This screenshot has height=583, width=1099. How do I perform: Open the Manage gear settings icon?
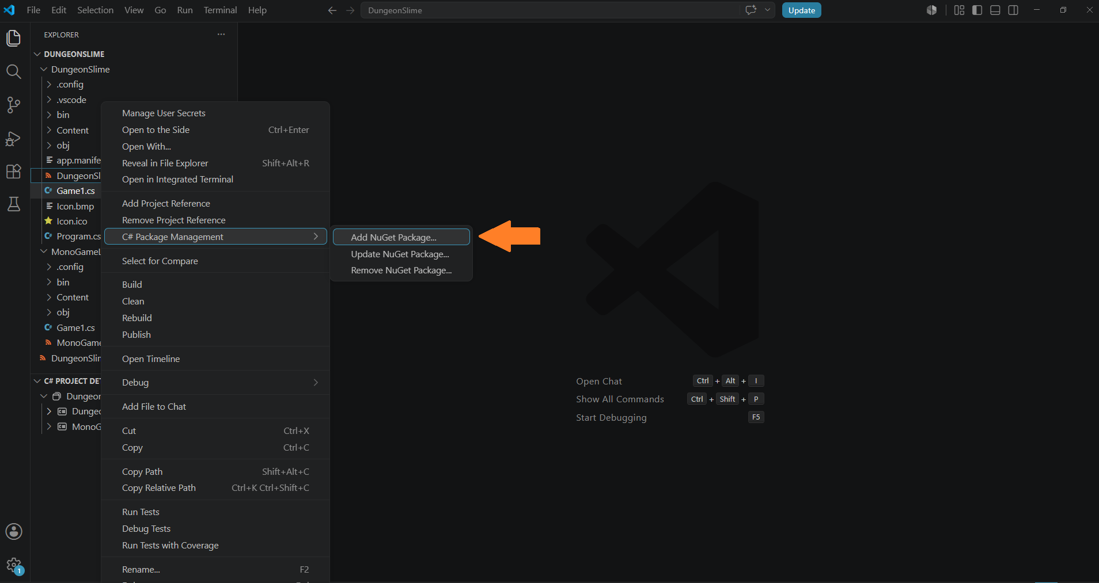pyautogui.click(x=13, y=565)
